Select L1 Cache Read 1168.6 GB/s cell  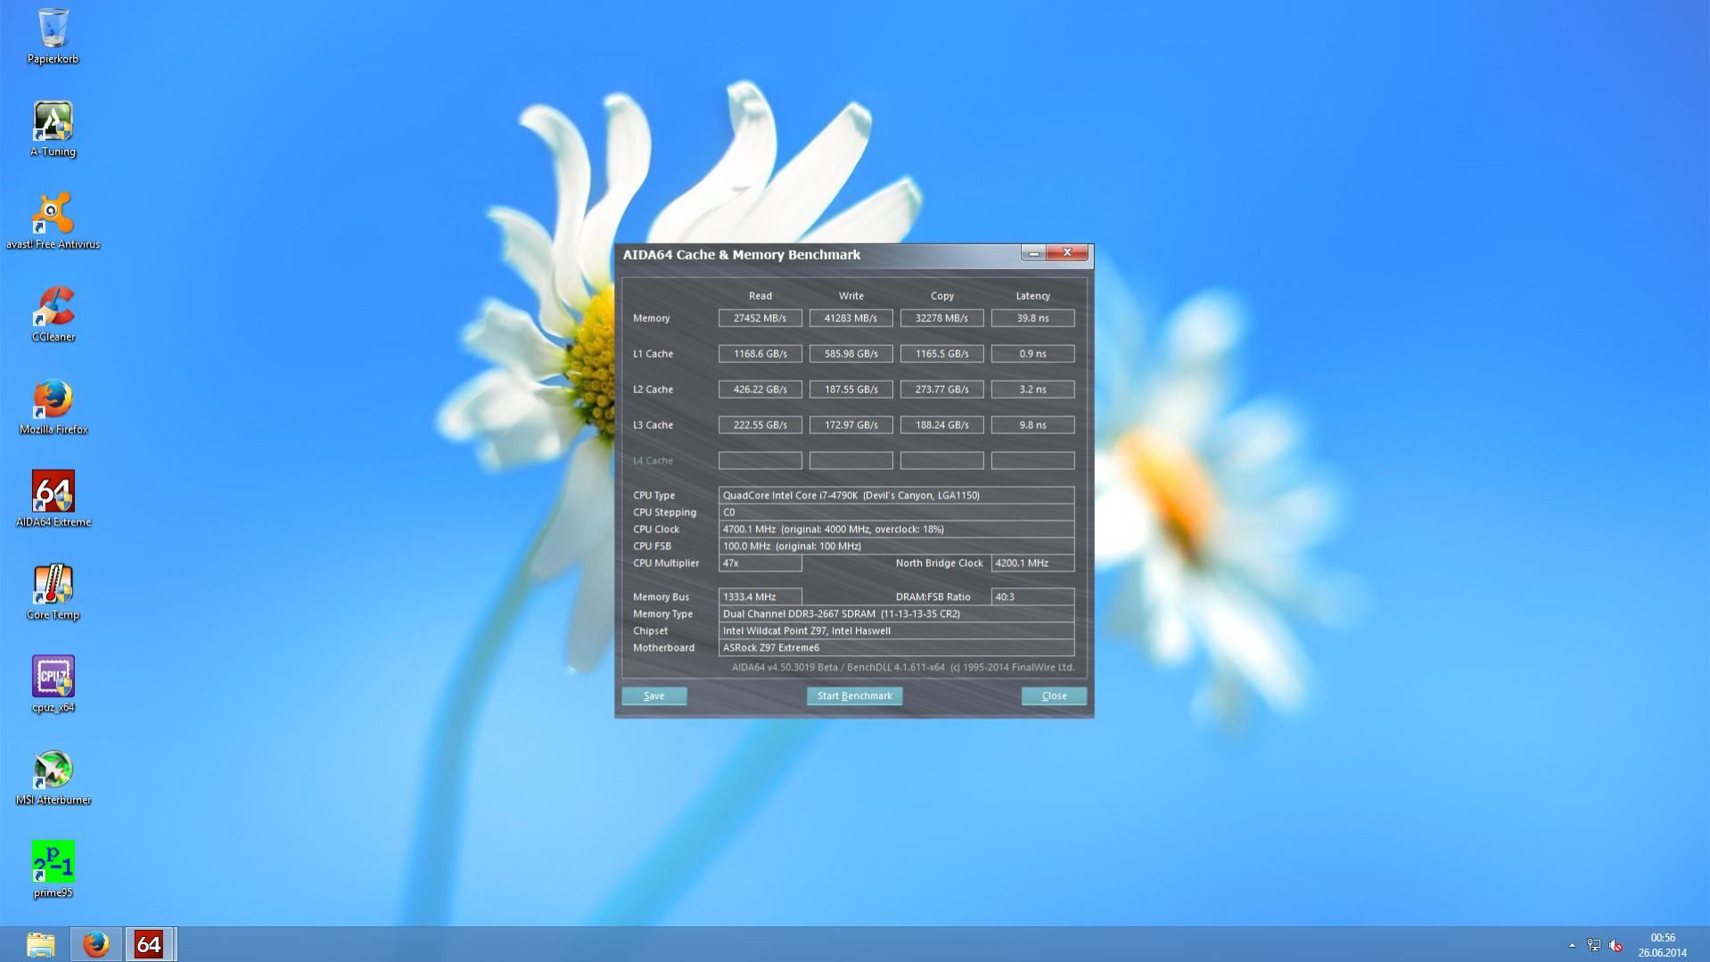point(760,354)
